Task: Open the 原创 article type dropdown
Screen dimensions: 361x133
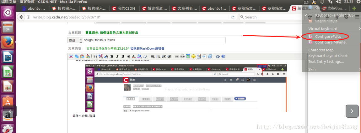Action: (75, 40)
